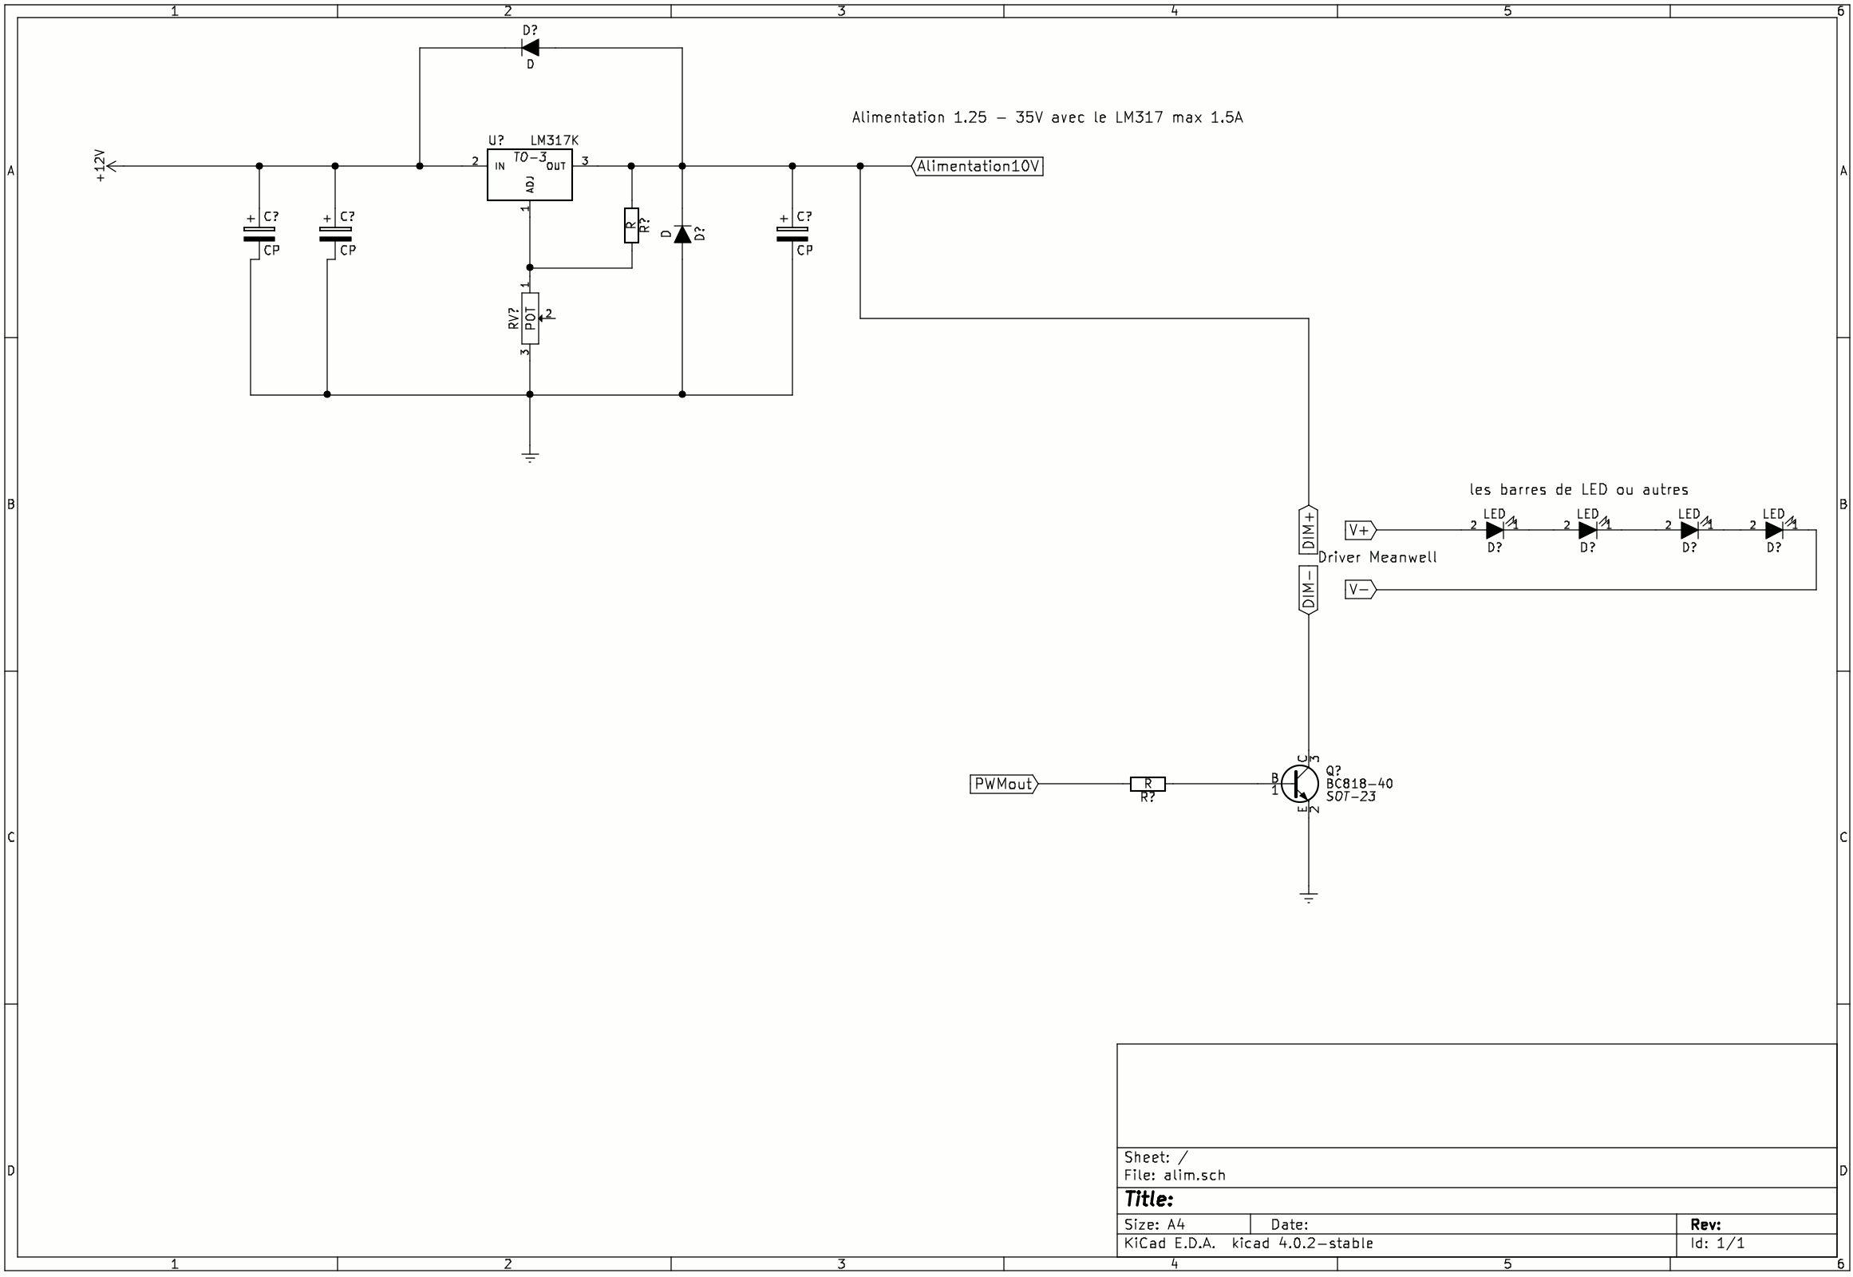This screenshot has width=1853, height=1277.
Task: Select the PWMout input label
Action: (x=1004, y=784)
